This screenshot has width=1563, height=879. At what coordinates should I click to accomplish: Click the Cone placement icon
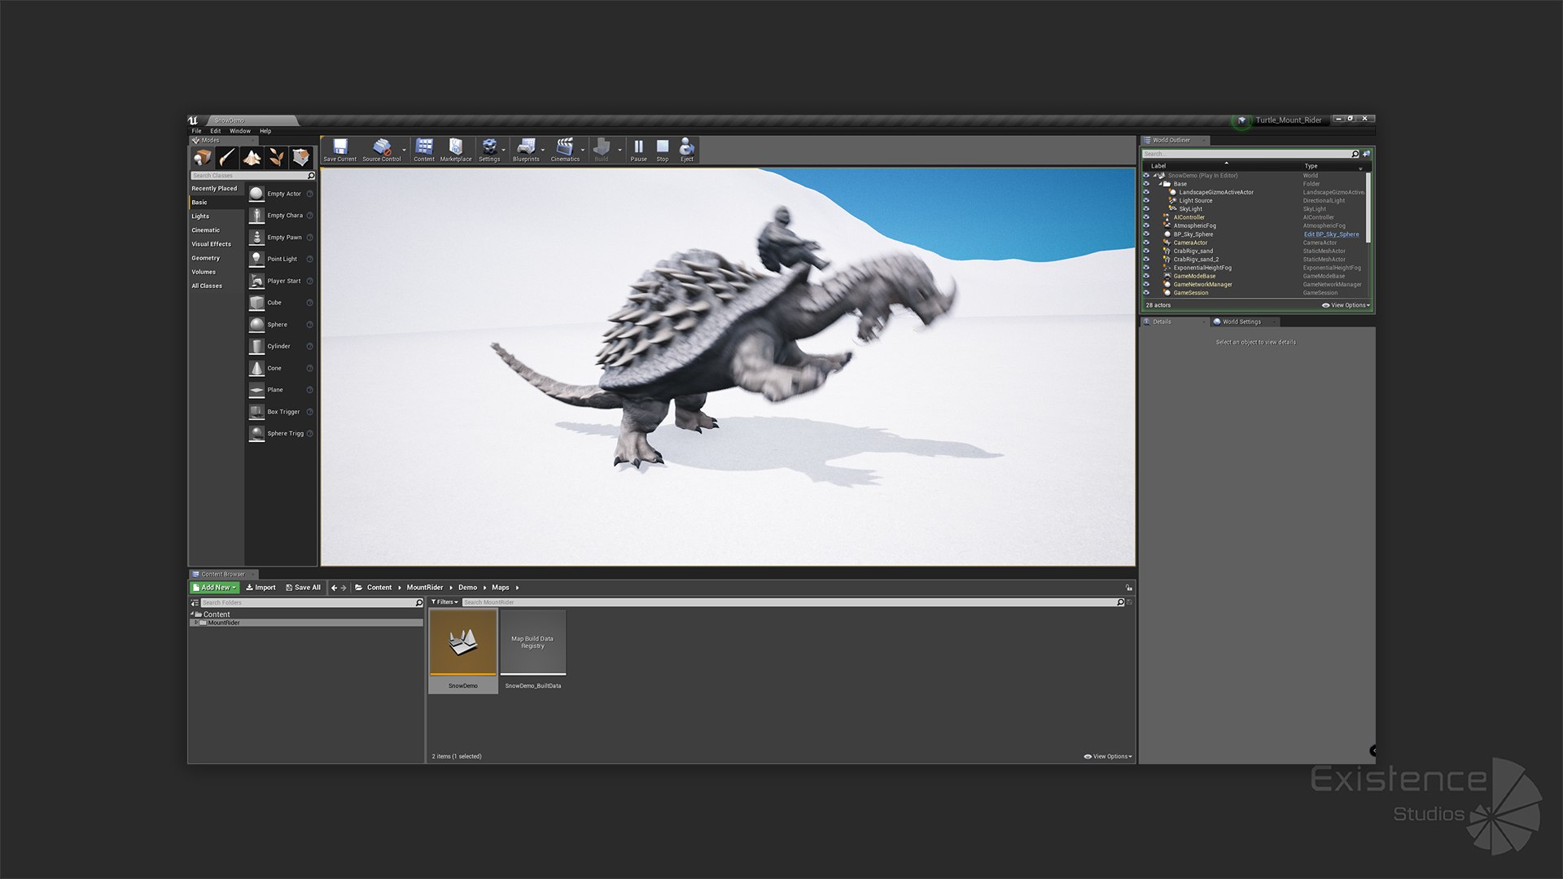[x=256, y=368]
